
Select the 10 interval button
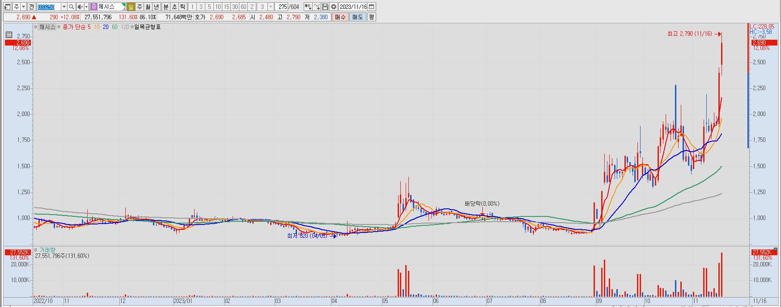[218, 7]
